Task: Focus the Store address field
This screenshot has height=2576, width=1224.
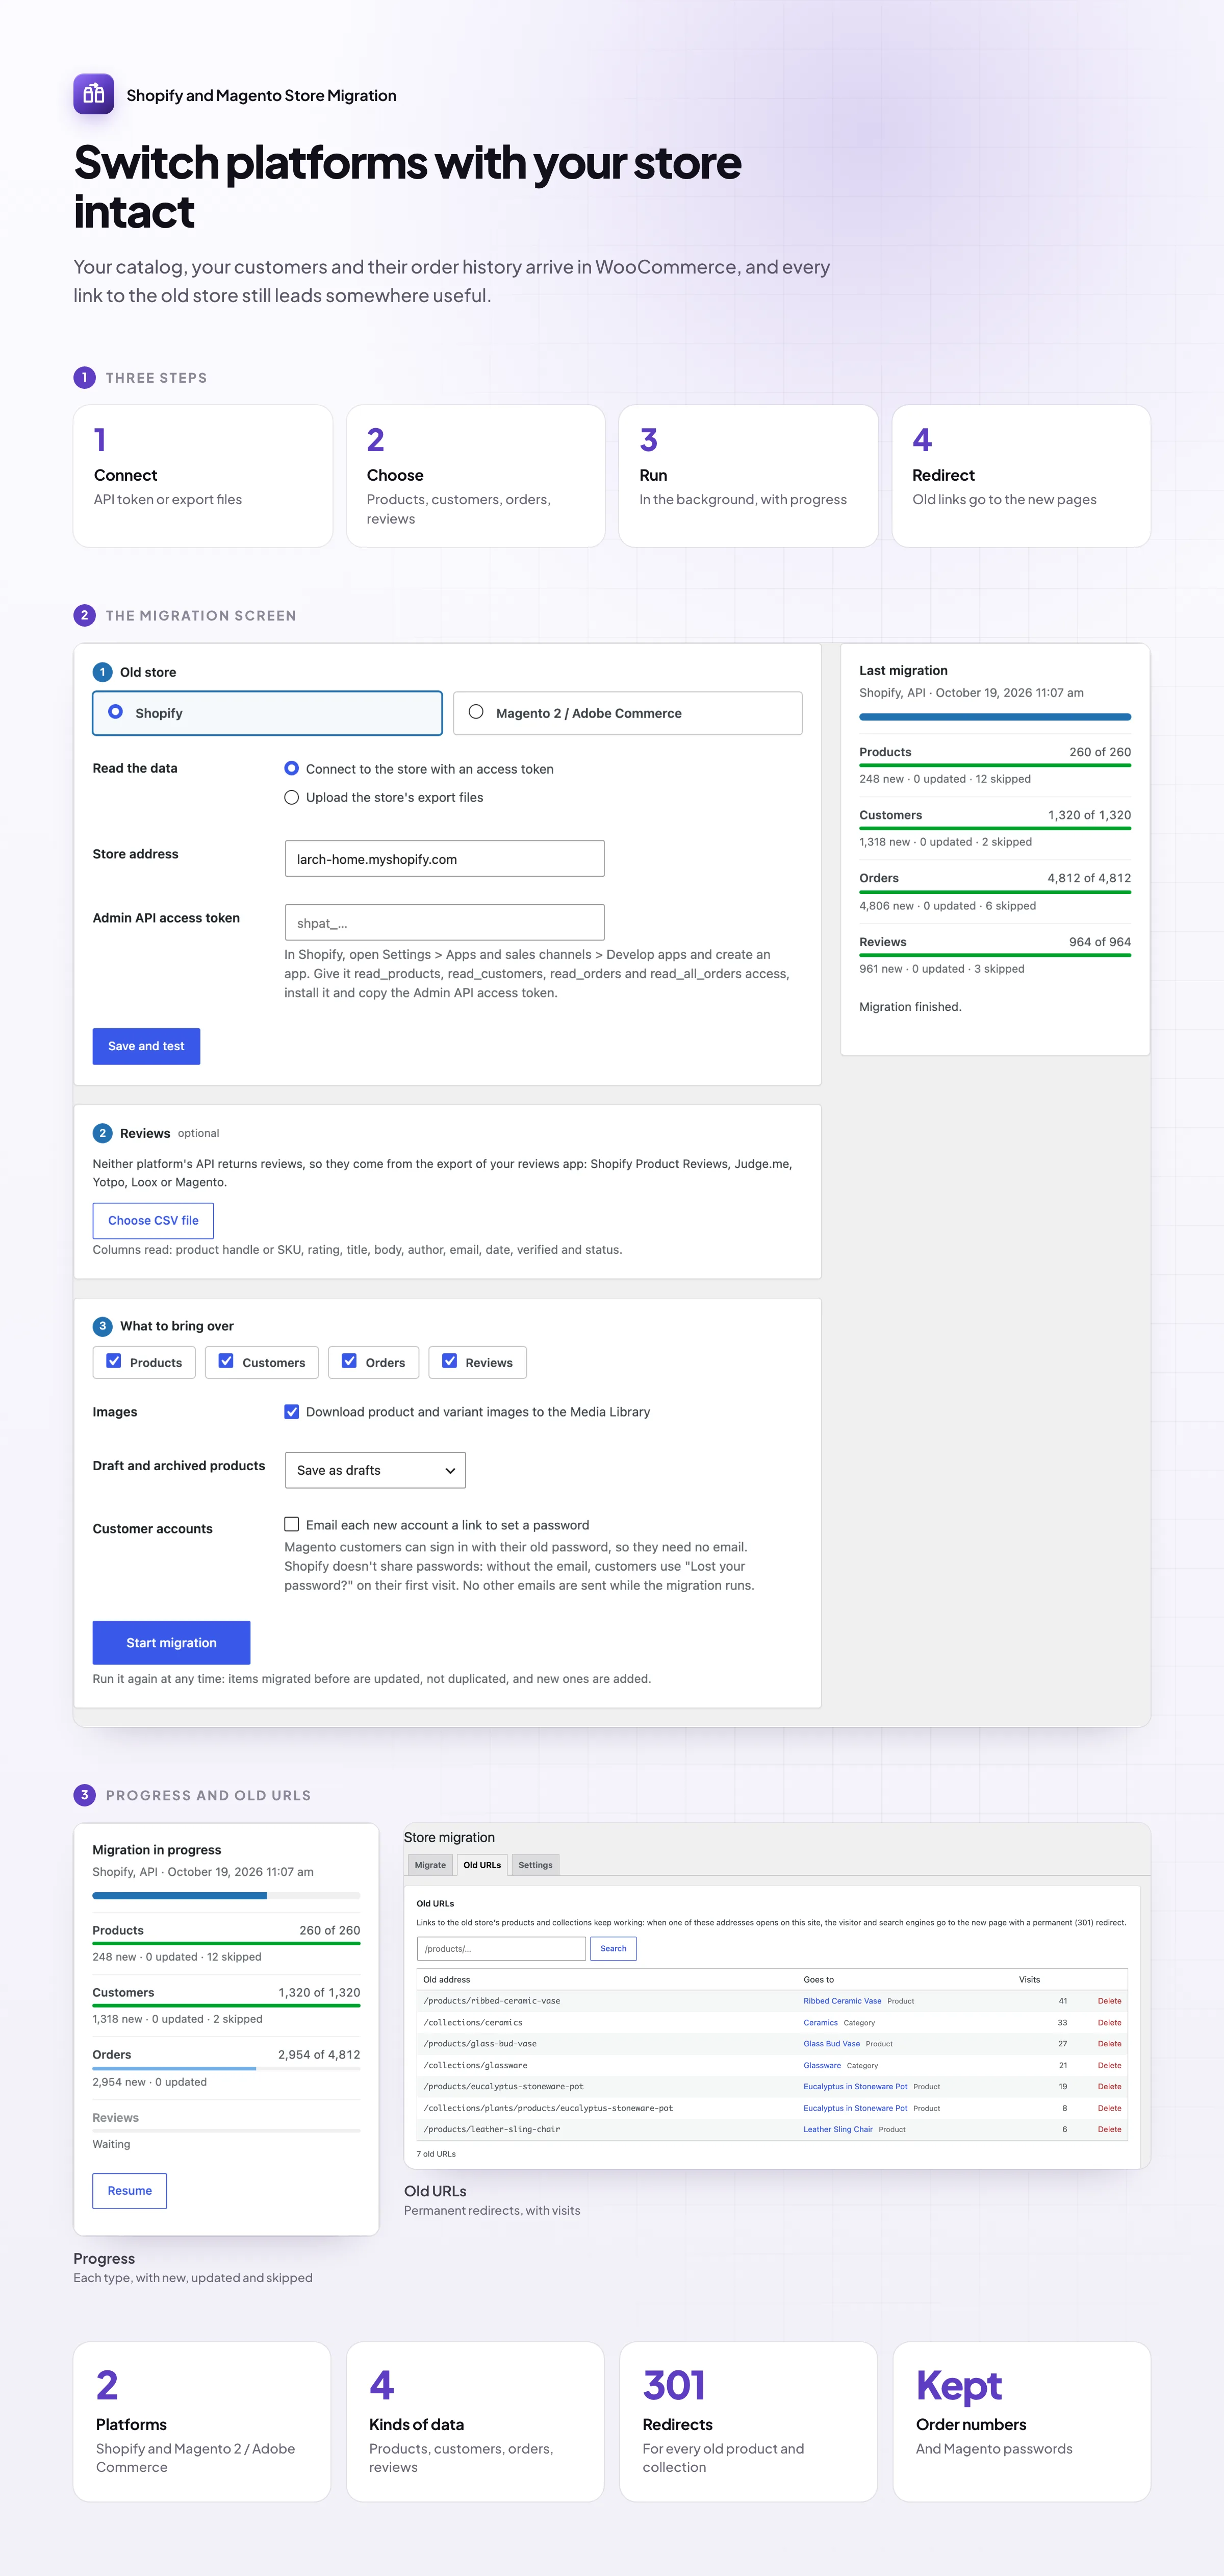Action: tap(445, 858)
